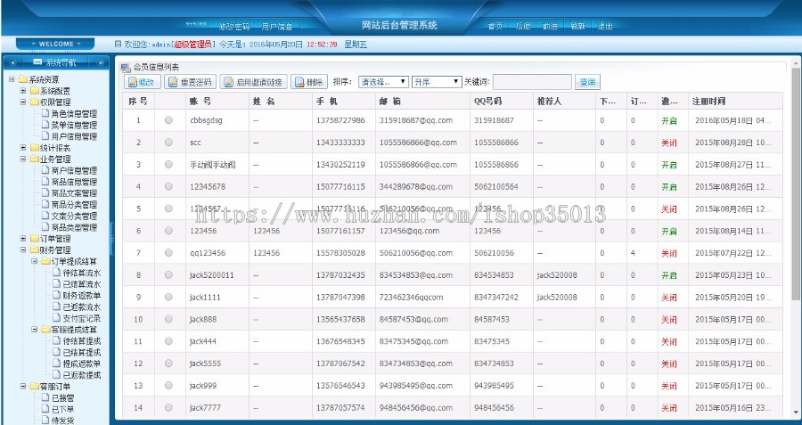Click the 商品文案管理 document icon
802x425 pixels.
click(45, 192)
